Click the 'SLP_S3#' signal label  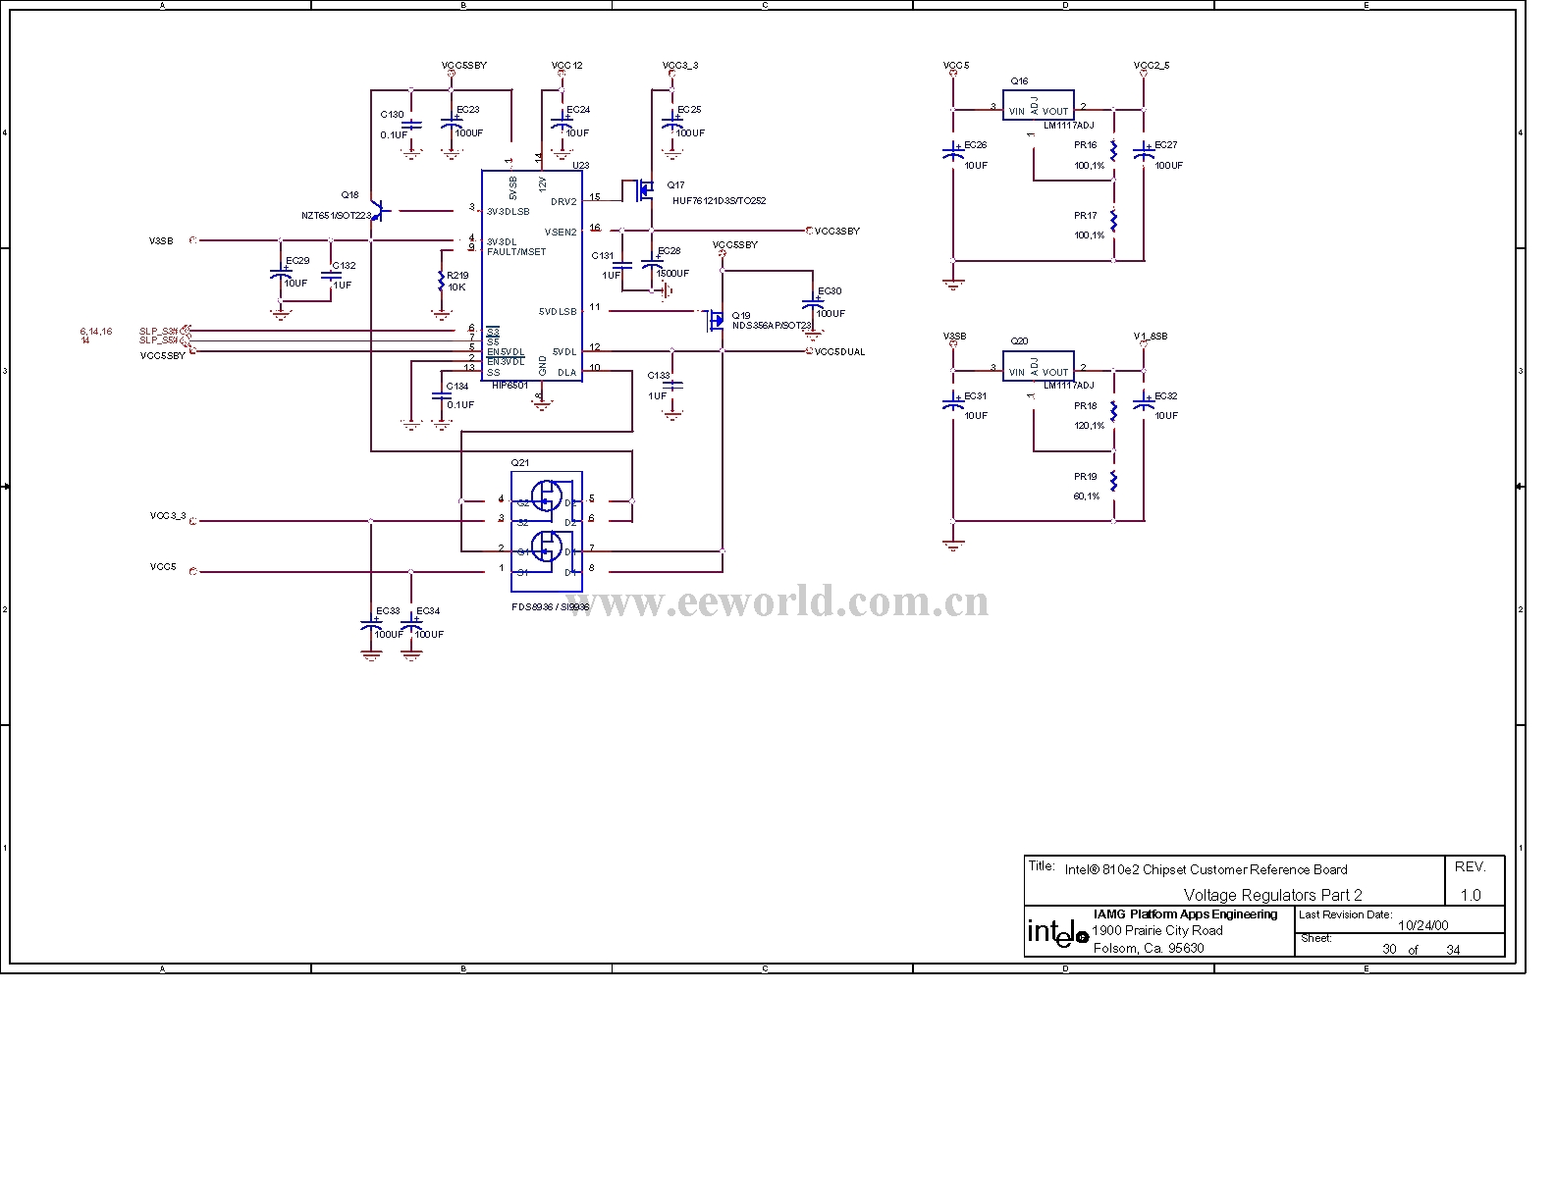click(159, 332)
